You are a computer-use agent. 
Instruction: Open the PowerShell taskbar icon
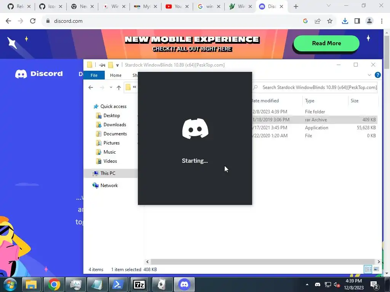118,284
